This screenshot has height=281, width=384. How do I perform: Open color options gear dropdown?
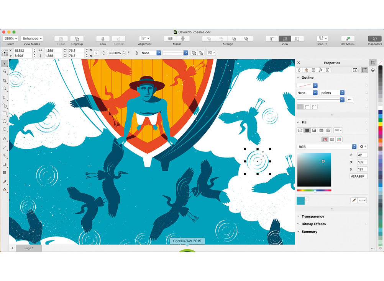[363, 146]
